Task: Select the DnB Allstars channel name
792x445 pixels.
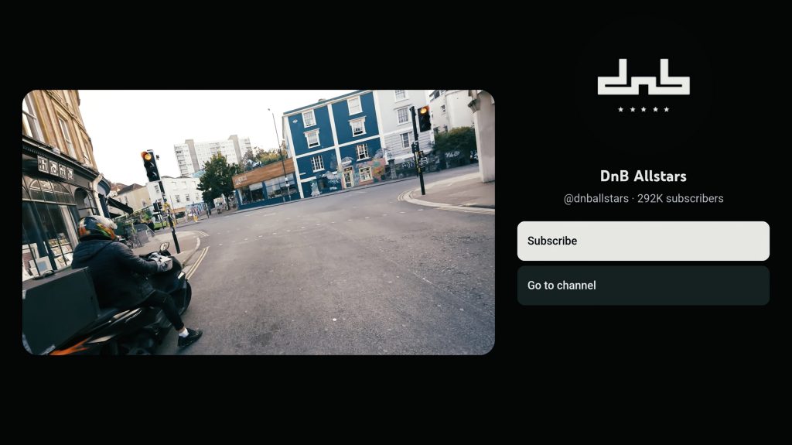Action: 643,176
